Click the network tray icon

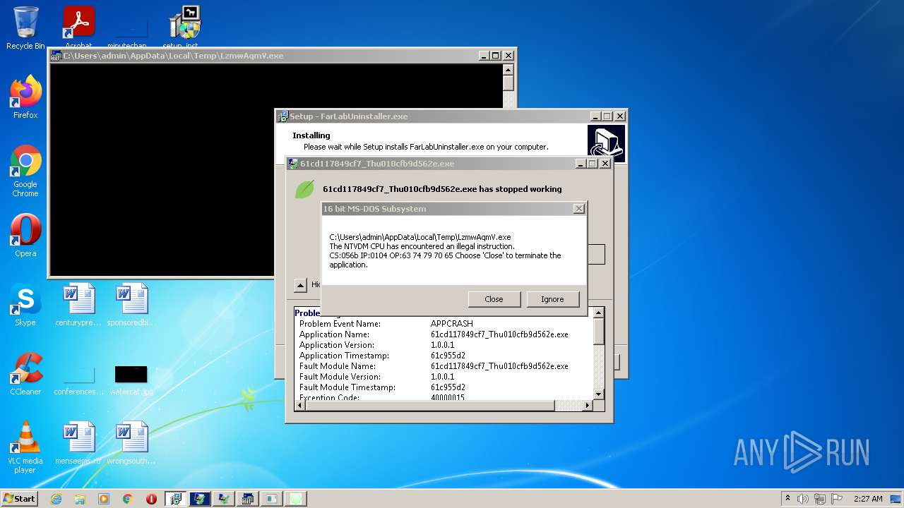(821, 499)
